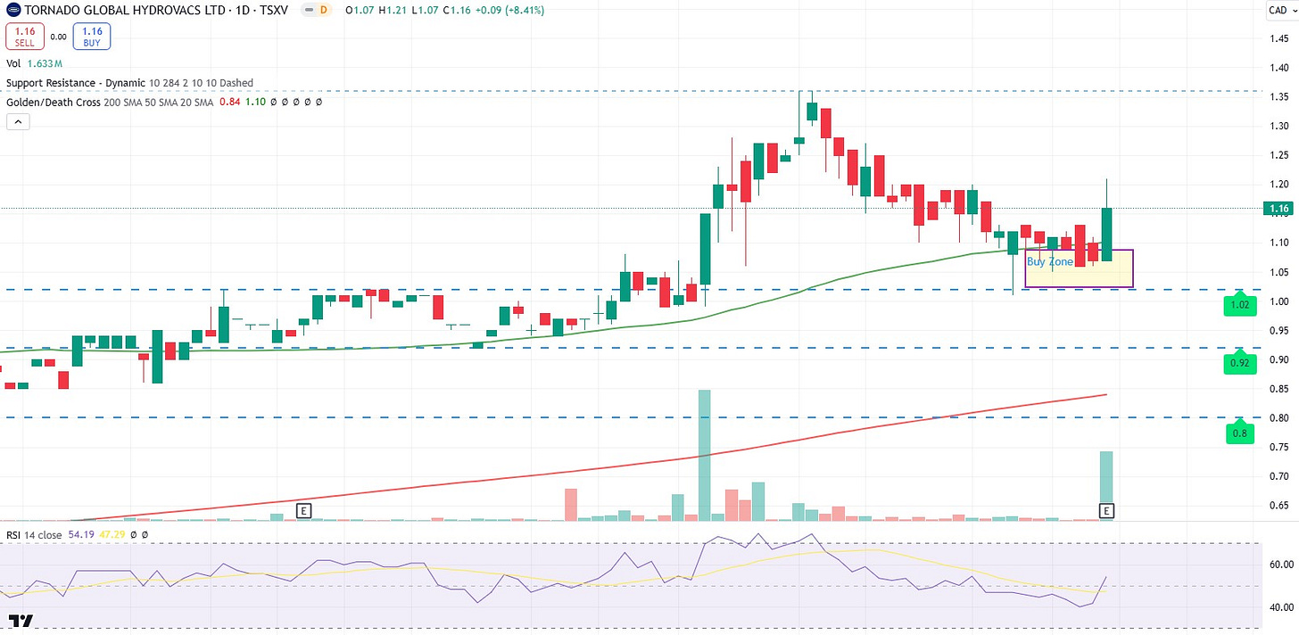Screen dimensions: 1299x635
Task: Click the 0.65 price scale label
Action: 1278,505
